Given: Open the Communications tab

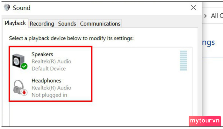Looking at the screenshot, I should tap(100, 24).
